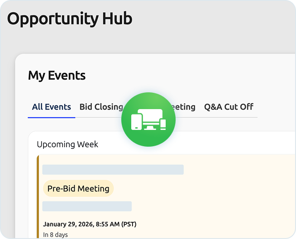Click the green multi-device icon
Screen dimensions: 296x239
coord(148,119)
